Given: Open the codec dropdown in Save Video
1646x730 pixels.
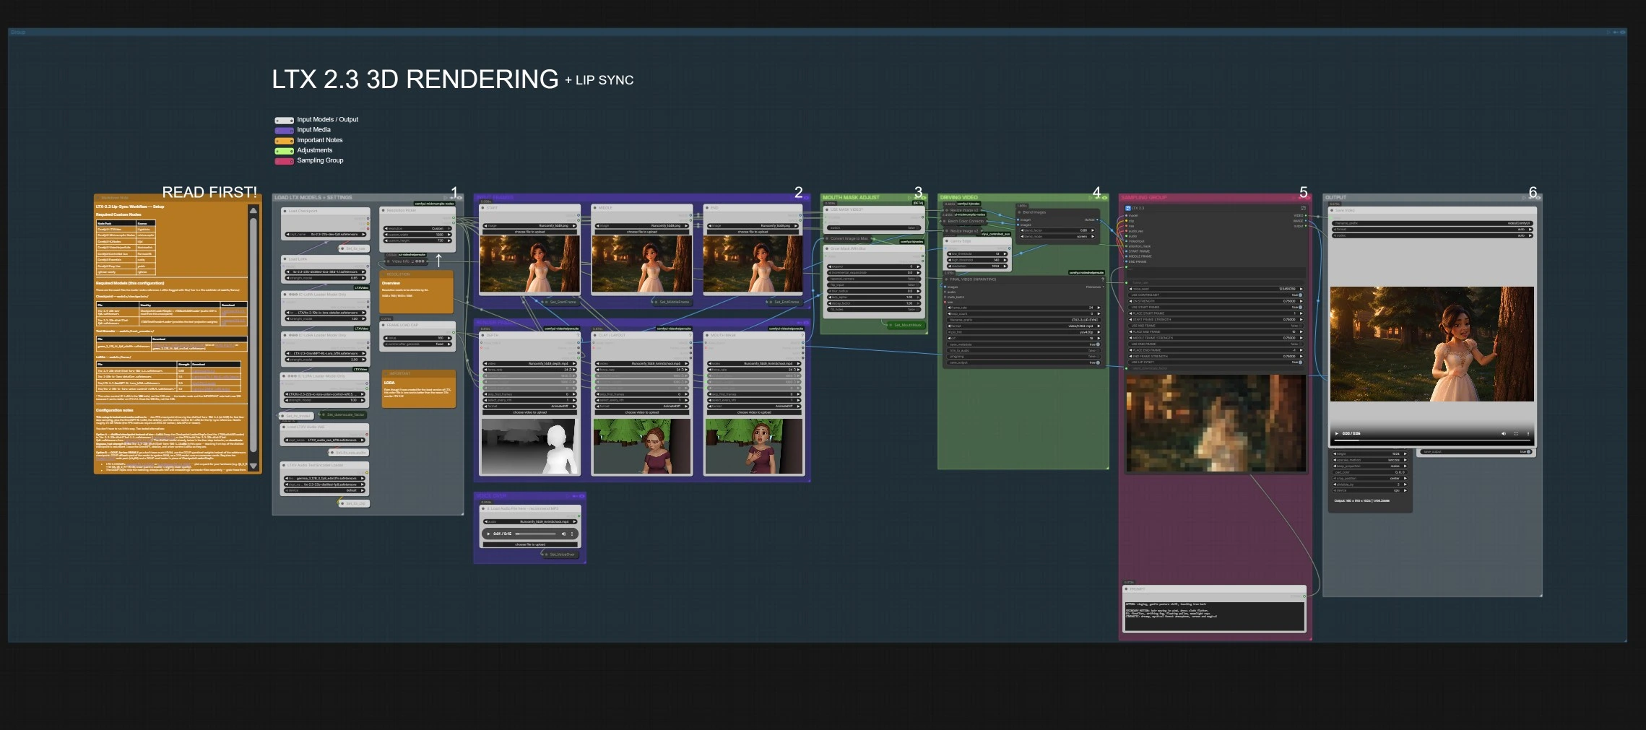Looking at the screenshot, I should [x=1432, y=235].
